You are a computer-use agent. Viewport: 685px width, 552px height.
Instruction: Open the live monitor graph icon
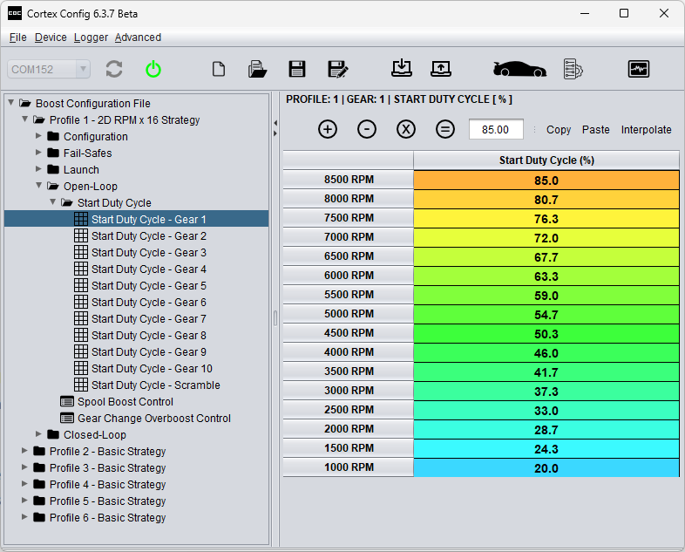click(639, 70)
